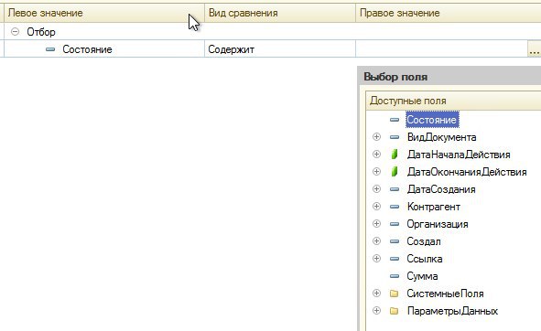
Task: Click the Левое значение column header
Action: click(x=104, y=13)
